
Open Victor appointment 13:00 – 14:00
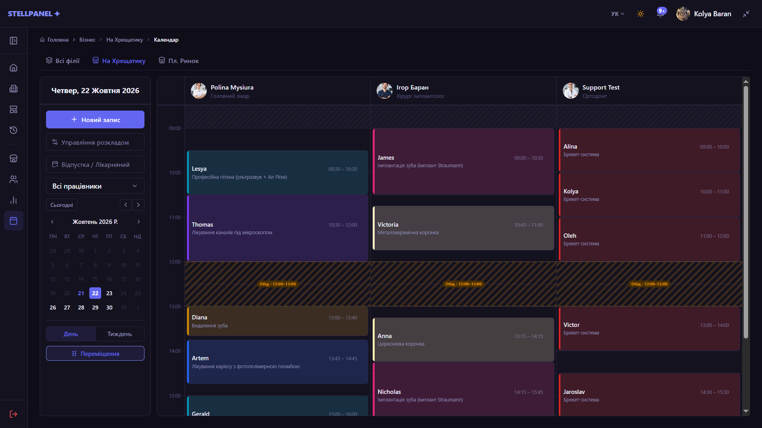pyautogui.click(x=649, y=329)
